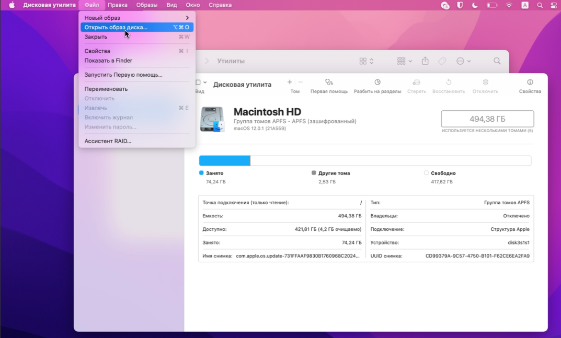
Task: Go forward in Finder Utilities window
Action: pyautogui.click(x=207, y=61)
